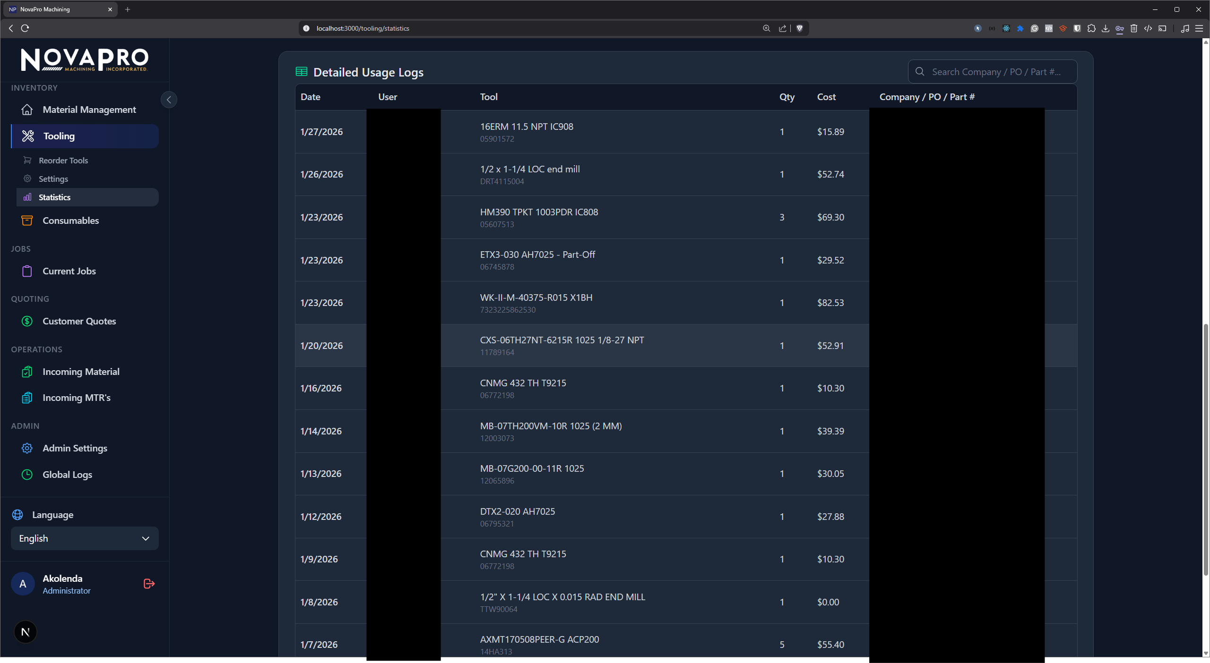
Task: Open the Reorder Tools page
Action: [x=63, y=160]
